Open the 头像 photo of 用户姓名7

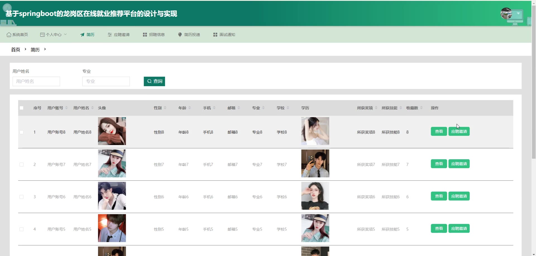coord(112,163)
